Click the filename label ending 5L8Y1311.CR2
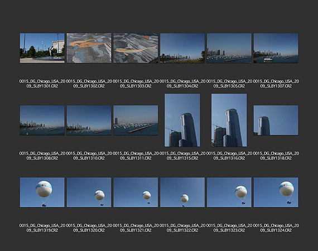The height and width of the screenshot is (251, 318). click(x=136, y=156)
